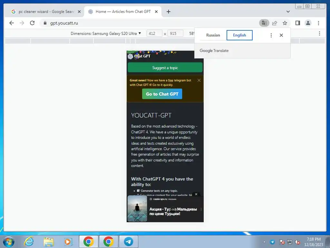The height and width of the screenshot is (248, 330).
Task: Open a new browser tab
Action: click(169, 12)
